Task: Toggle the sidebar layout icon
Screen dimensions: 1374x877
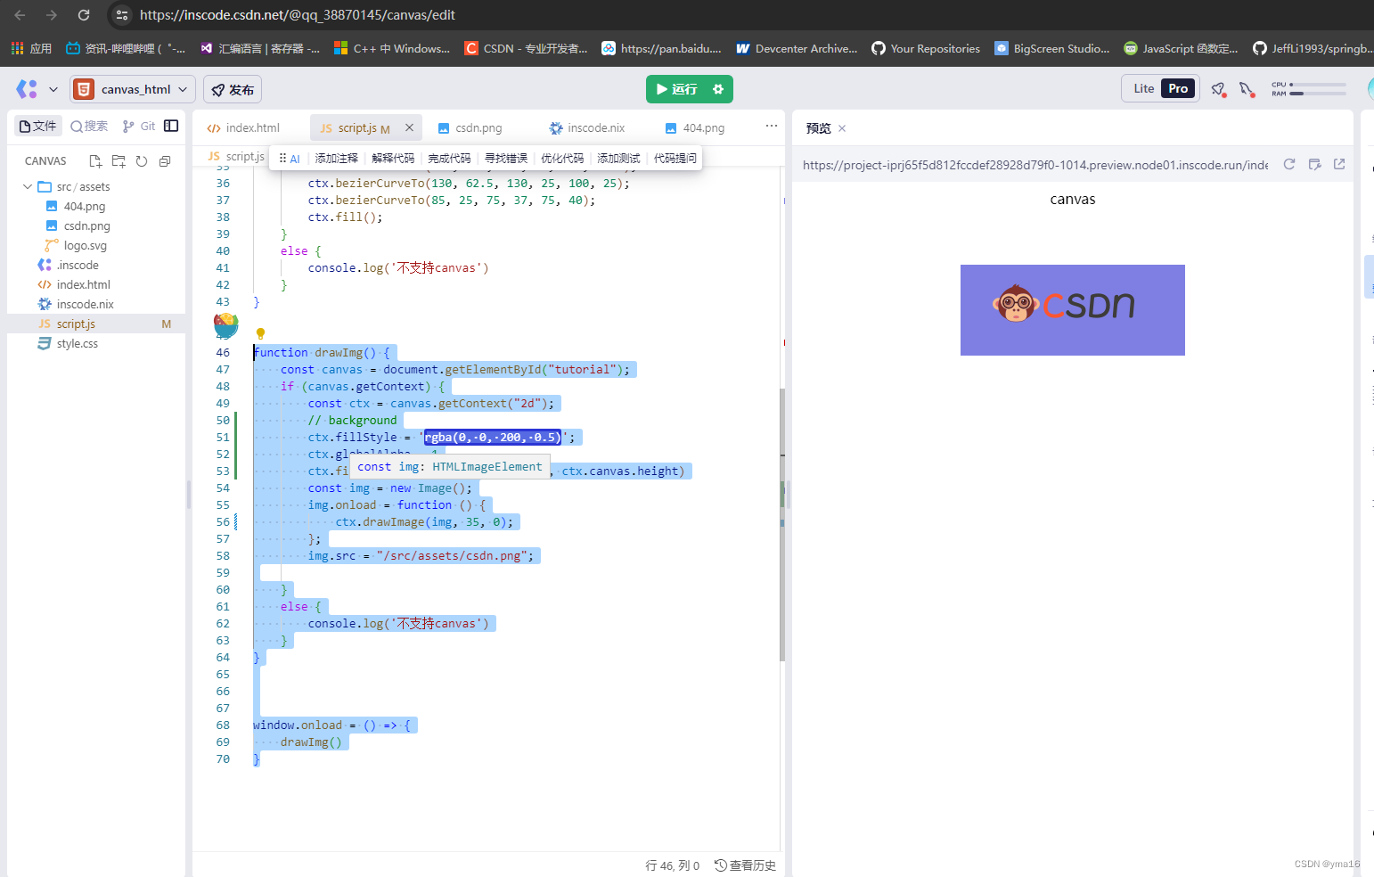Action: click(171, 126)
